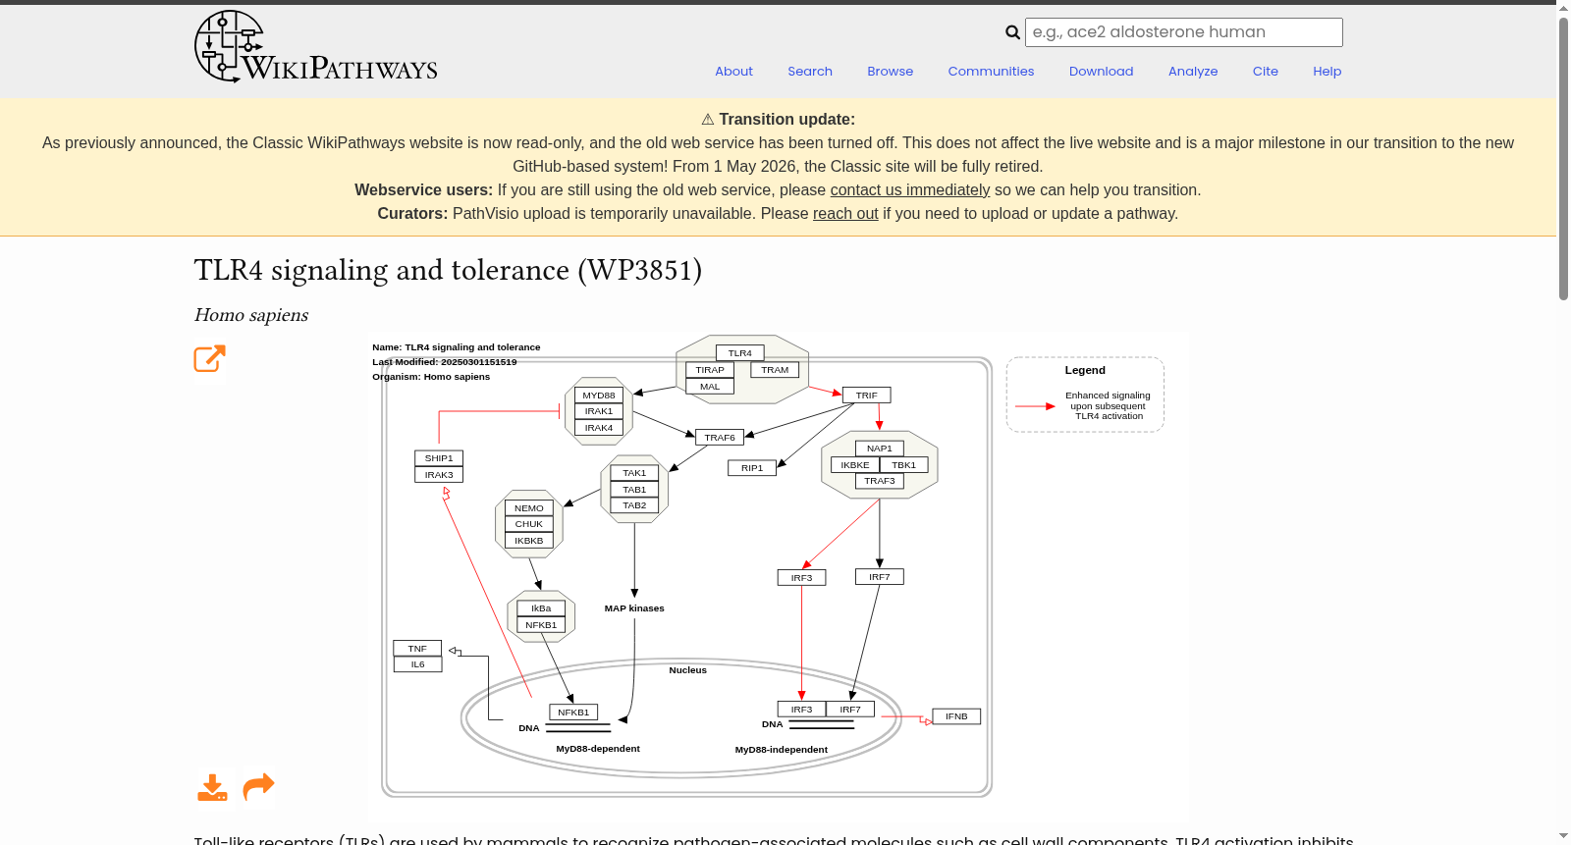The image size is (1571, 845).
Task: Follow the 'reach out' link
Action: pyautogui.click(x=845, y=214)
